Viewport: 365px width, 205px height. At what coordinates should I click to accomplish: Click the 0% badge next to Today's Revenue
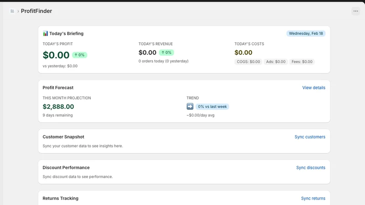pos(167,52)
